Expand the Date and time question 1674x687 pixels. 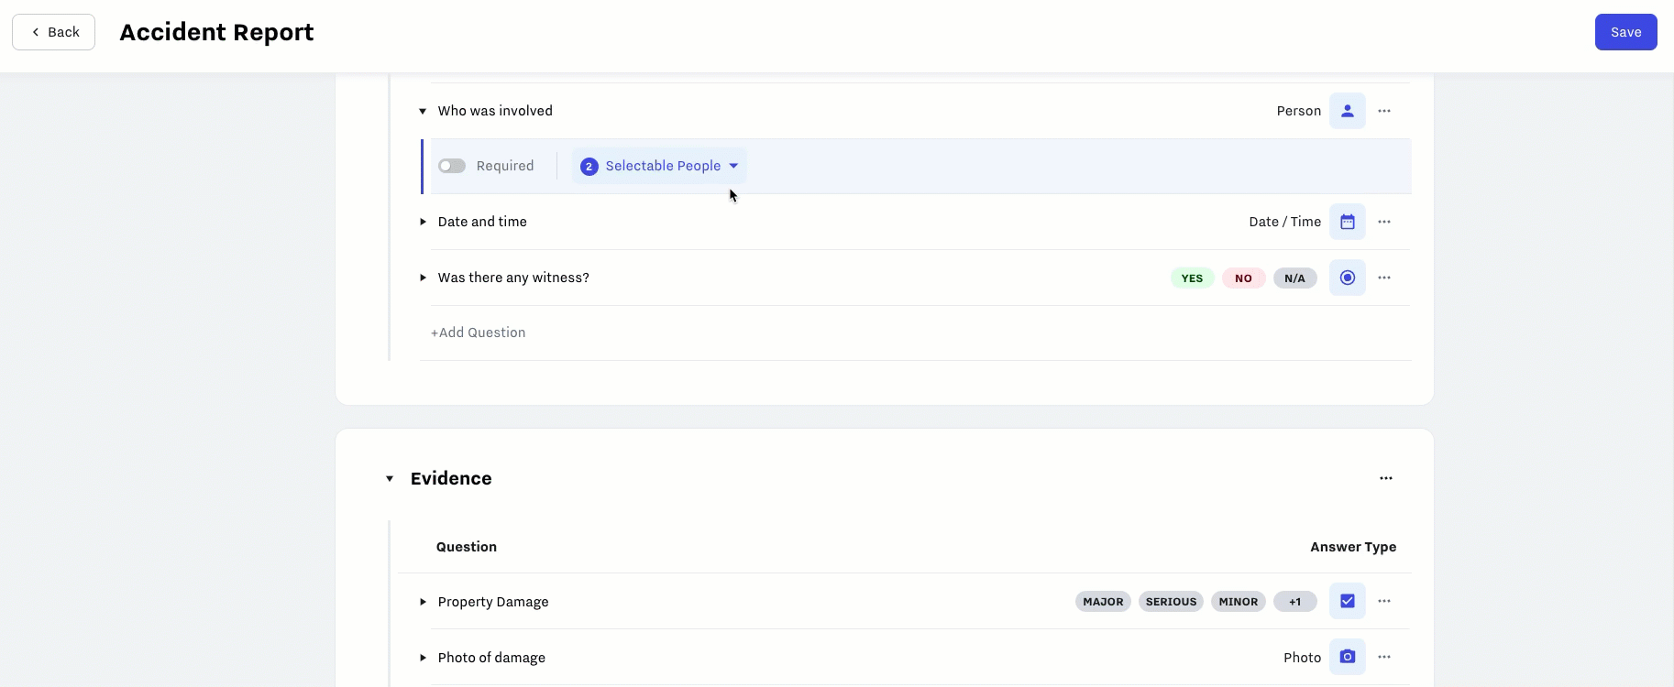pyautogui.click(x=423, y=222)
